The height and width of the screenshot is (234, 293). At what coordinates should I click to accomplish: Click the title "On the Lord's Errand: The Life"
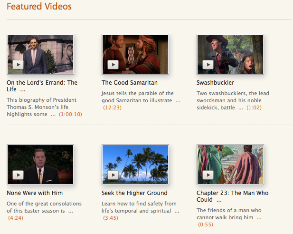click(42, 86)
